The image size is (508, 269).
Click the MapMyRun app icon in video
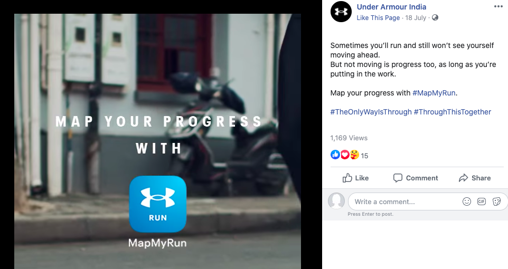tap(158, 204)
